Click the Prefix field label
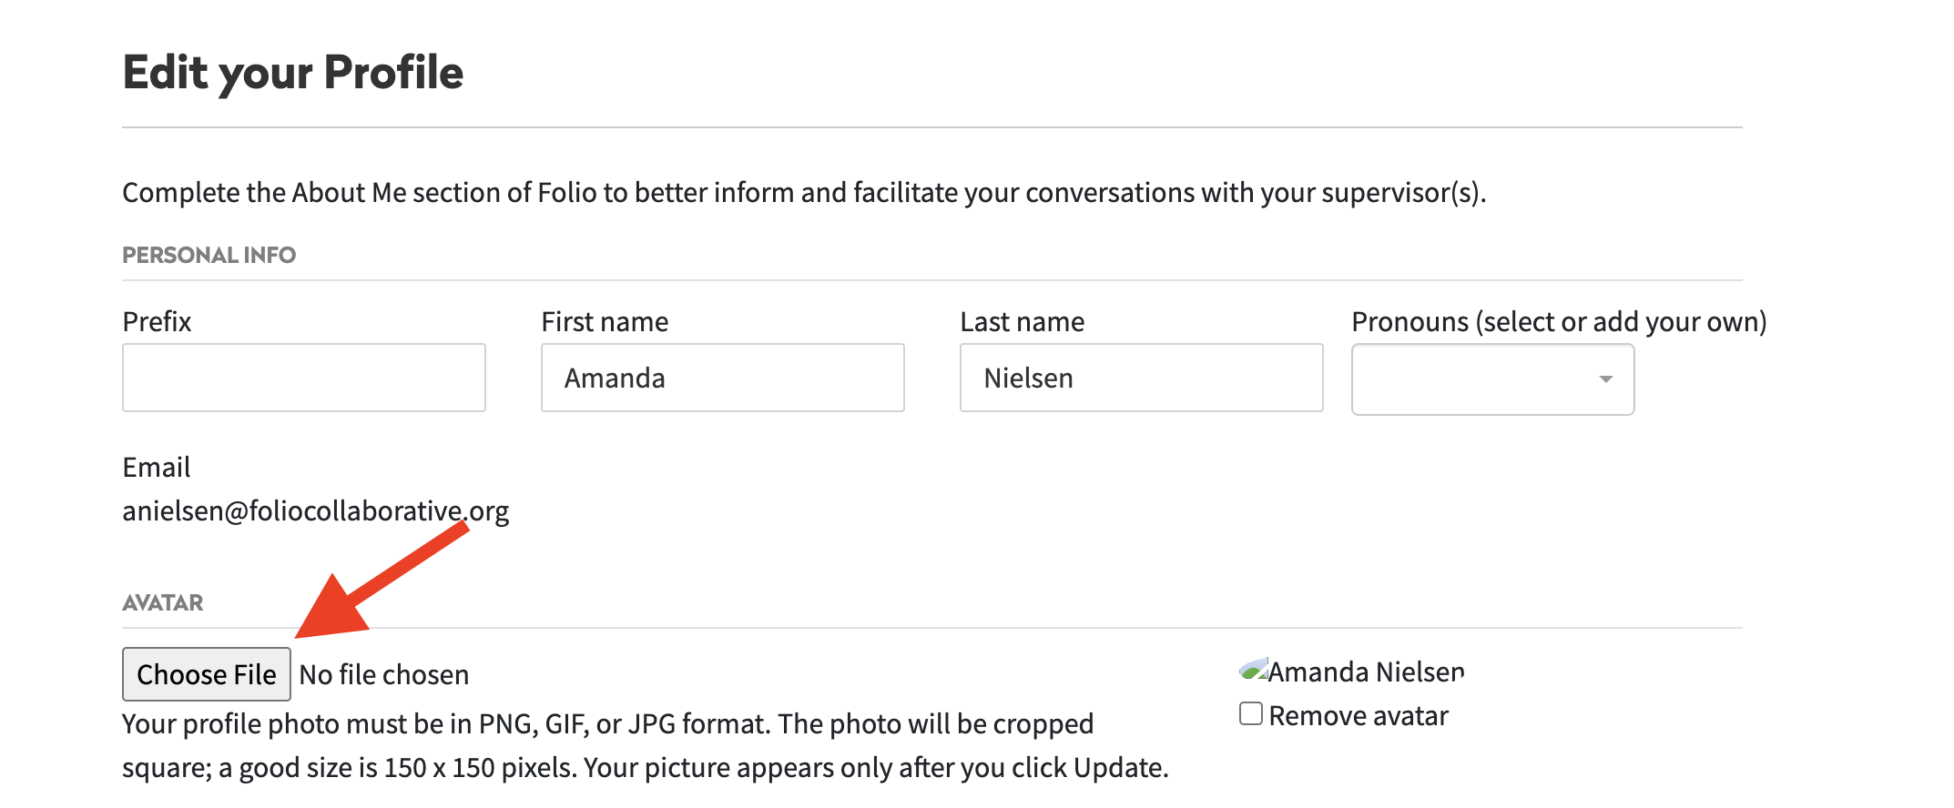1954x808 pixels. [x=157, y=322]
